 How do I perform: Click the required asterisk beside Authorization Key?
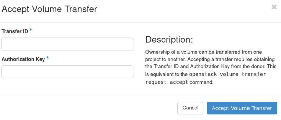click(x=48, y=58)
